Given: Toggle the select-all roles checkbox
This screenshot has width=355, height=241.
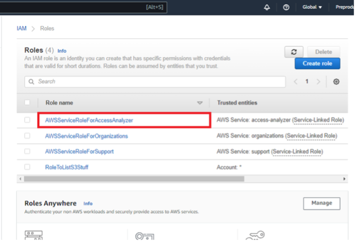Looking at the screenshot, I should point(27,103).
